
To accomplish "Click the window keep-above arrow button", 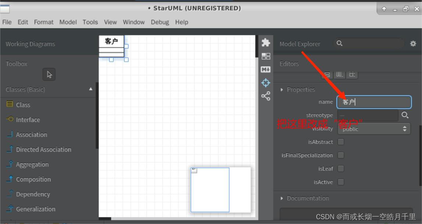I will (x=384, y=9).
